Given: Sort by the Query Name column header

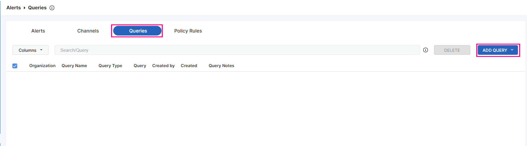Looking at the screenshot, I should point(74,66).
